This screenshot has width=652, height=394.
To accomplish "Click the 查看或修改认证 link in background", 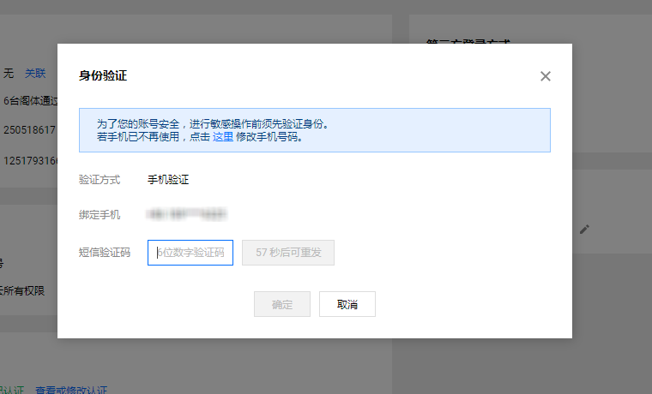I will (x=71, y=390).
